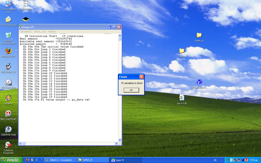Select the super_pi folder on desktop
The image size is (261, 163).
tap(199, 37)
